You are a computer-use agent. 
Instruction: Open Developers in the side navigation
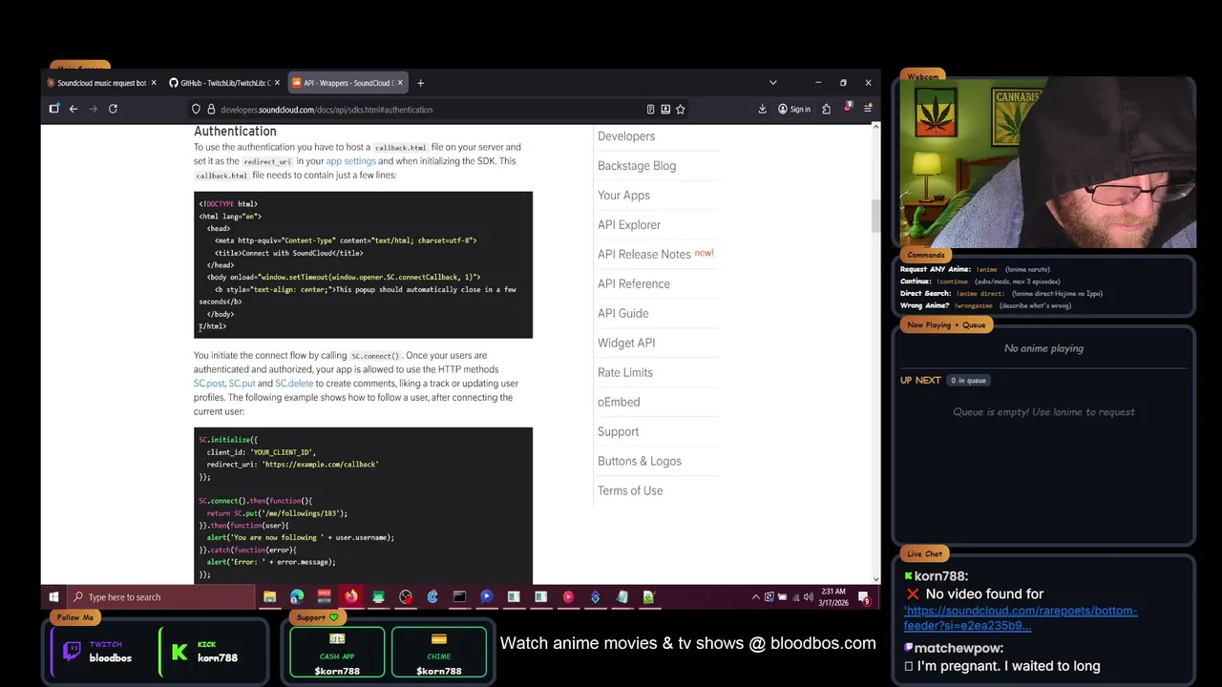click(626, 136)
